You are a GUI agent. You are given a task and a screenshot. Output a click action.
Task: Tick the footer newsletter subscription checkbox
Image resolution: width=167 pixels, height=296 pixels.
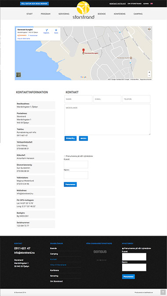123,249
